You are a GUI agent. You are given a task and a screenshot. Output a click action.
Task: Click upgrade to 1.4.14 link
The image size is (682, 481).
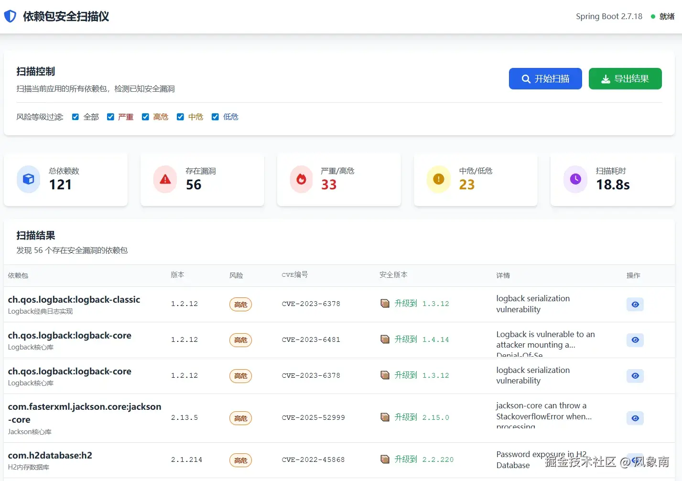[x=422, y=339]
